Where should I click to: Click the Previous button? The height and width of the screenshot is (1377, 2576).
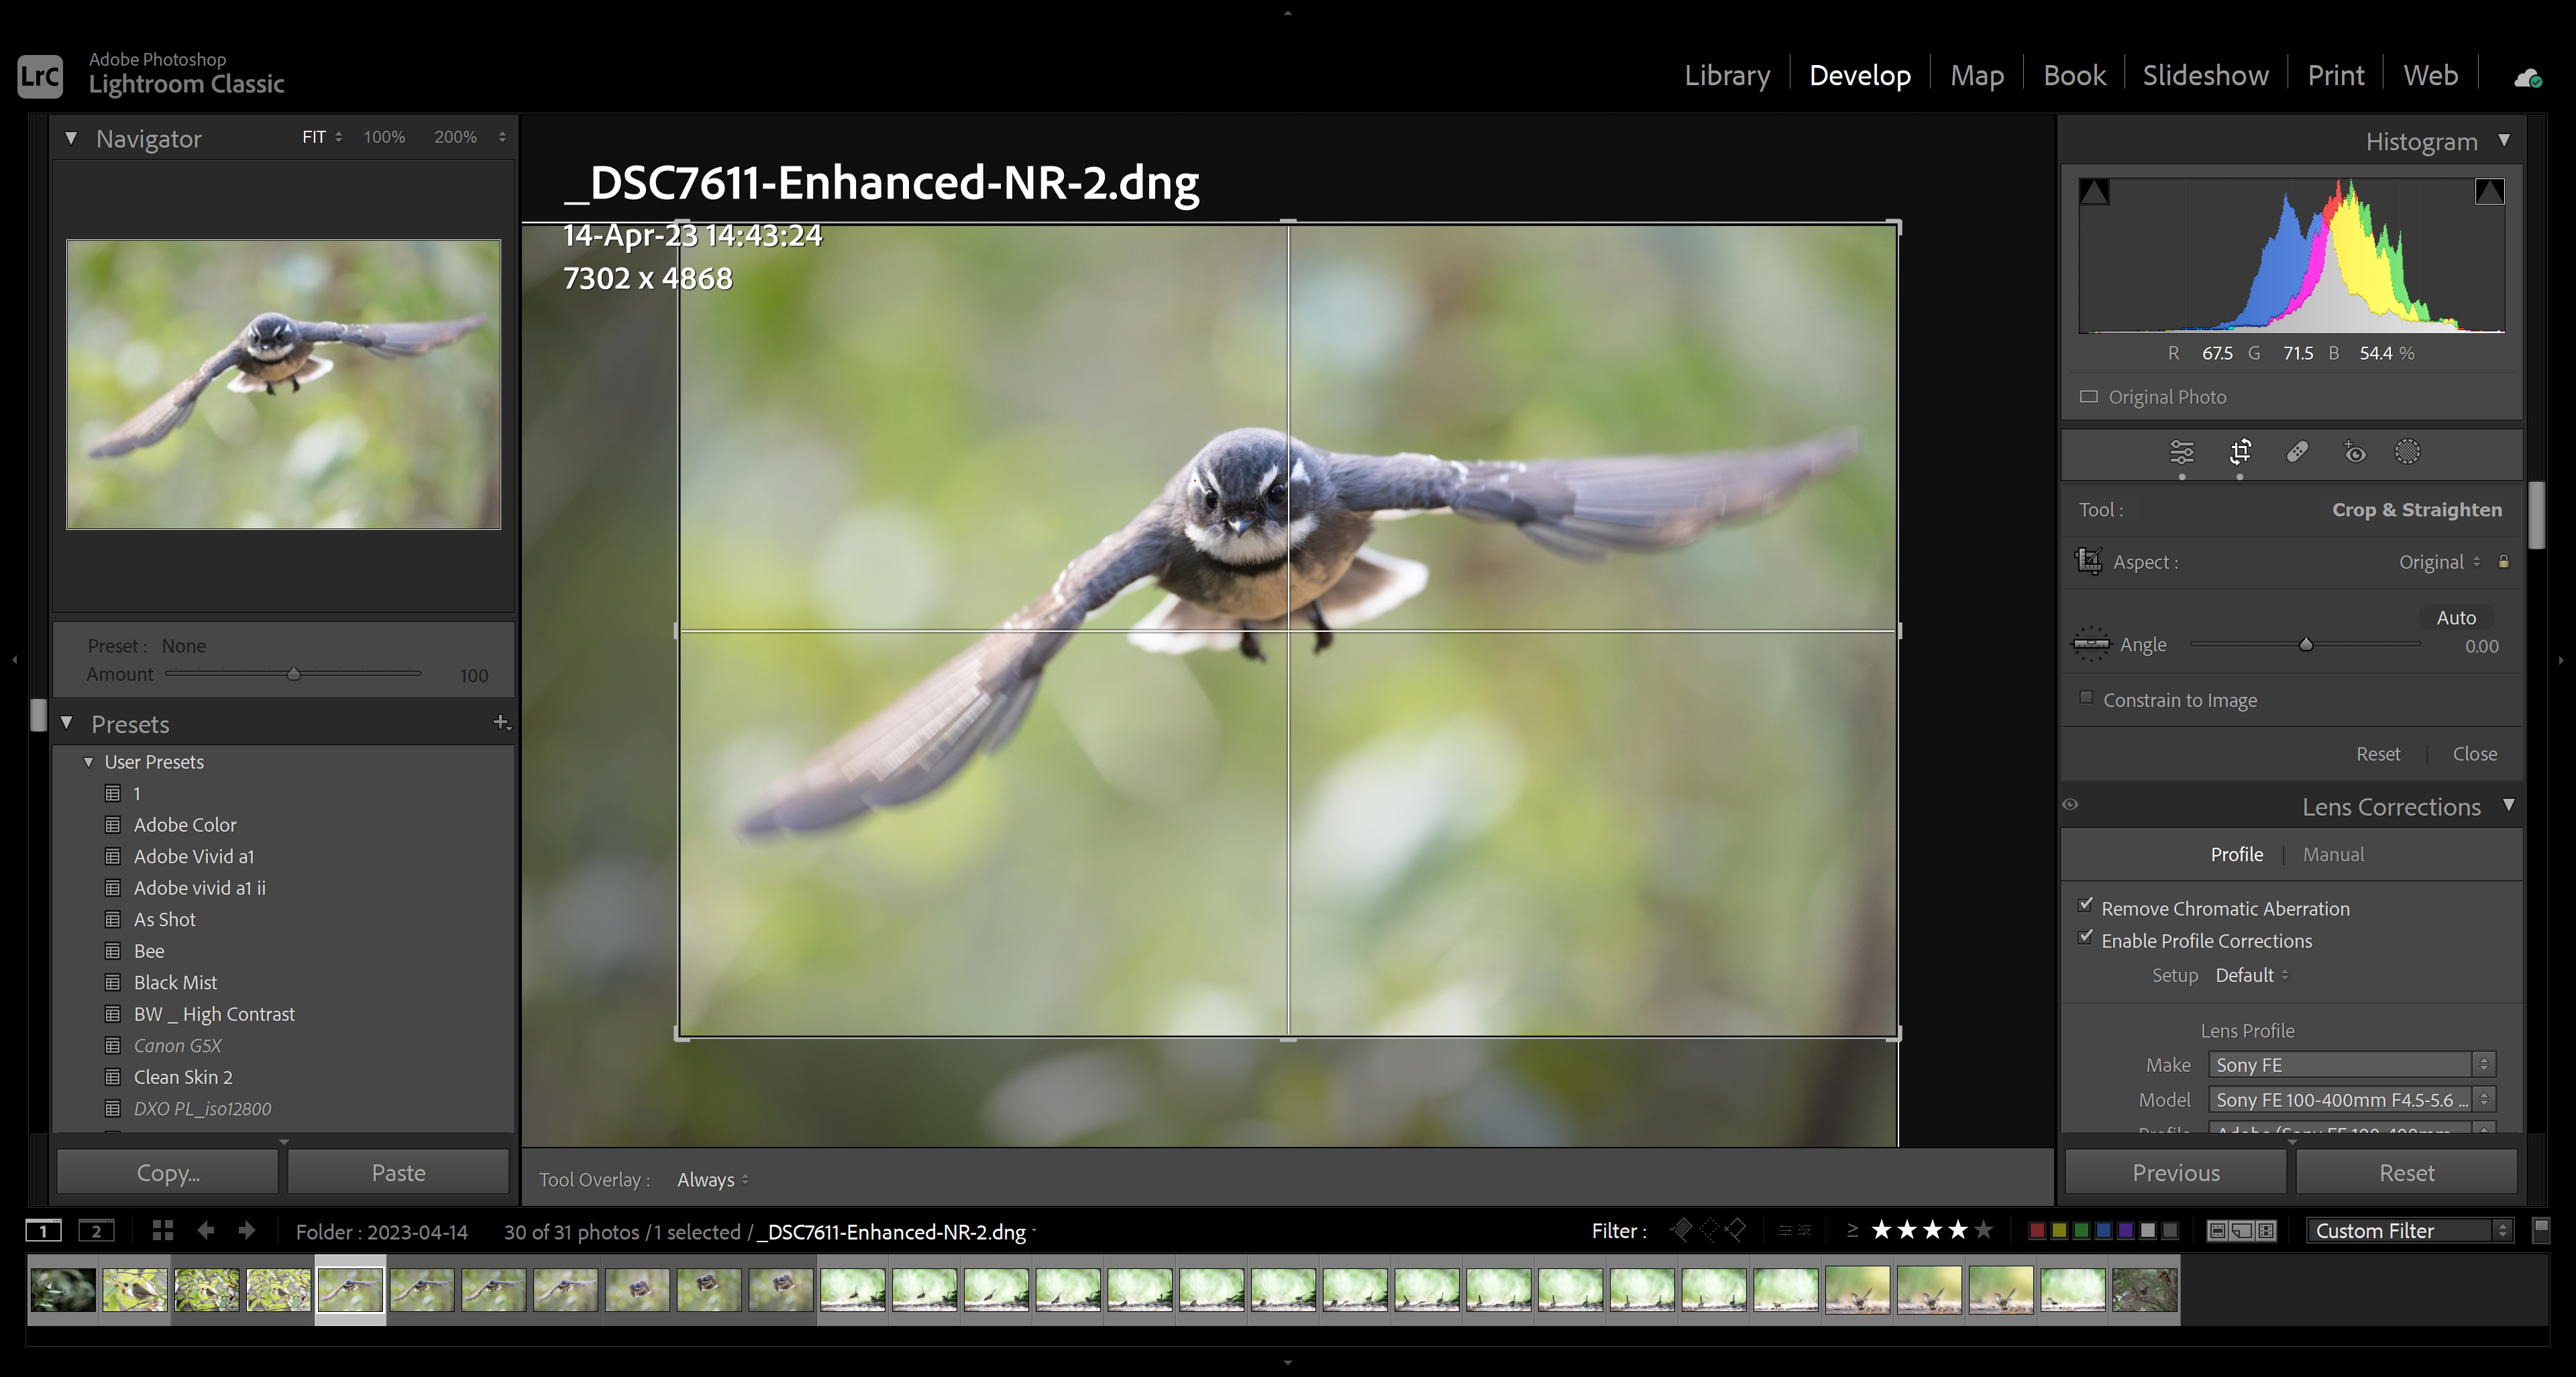coord(2175,1172)
